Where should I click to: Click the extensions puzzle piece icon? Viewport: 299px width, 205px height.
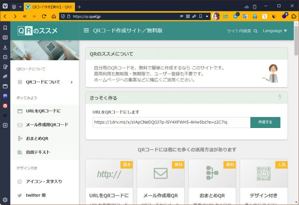coord(293,16)
